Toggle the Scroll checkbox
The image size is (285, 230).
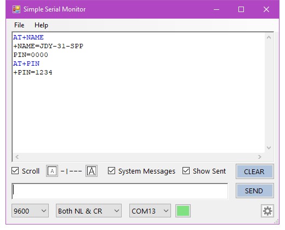(x=15, y=171)
